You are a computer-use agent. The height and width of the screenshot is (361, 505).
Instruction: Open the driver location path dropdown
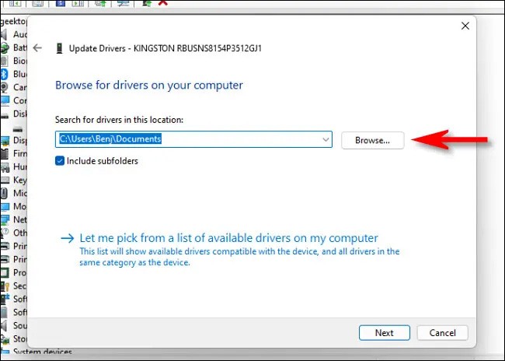[x=326, y=140]
